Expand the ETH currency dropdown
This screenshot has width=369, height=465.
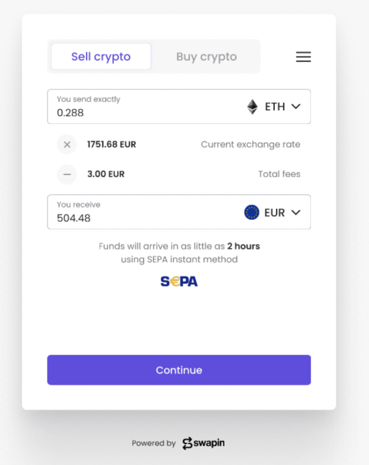274,107
